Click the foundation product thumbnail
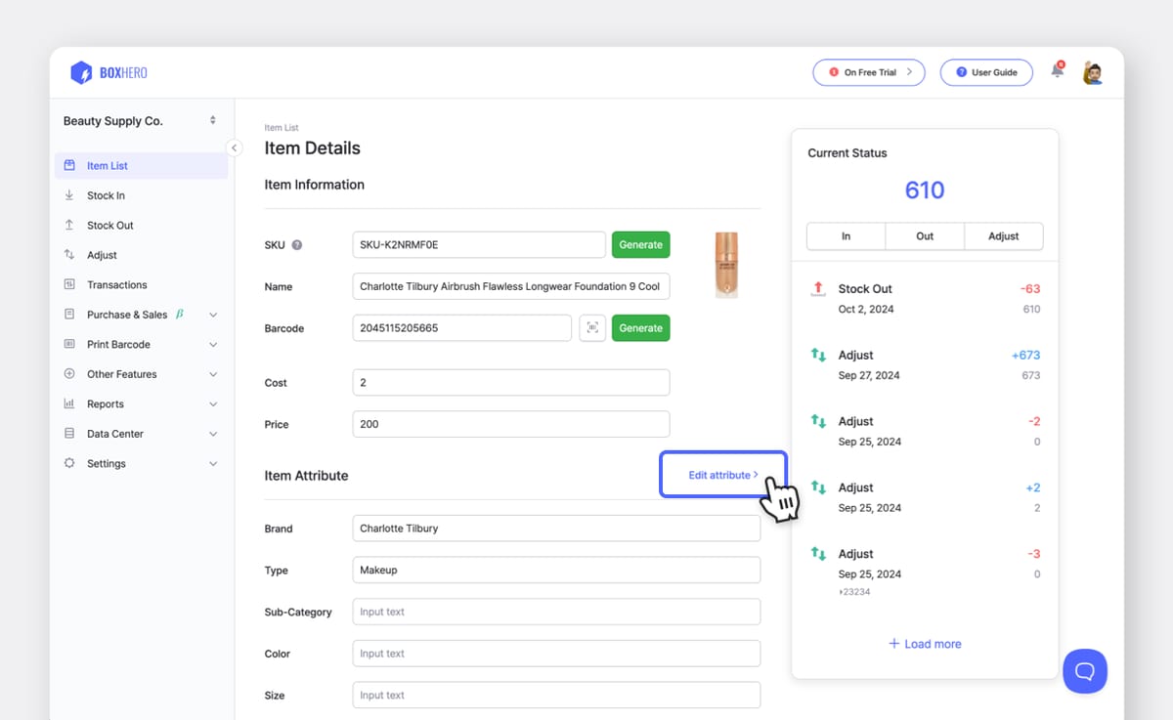 726,265
